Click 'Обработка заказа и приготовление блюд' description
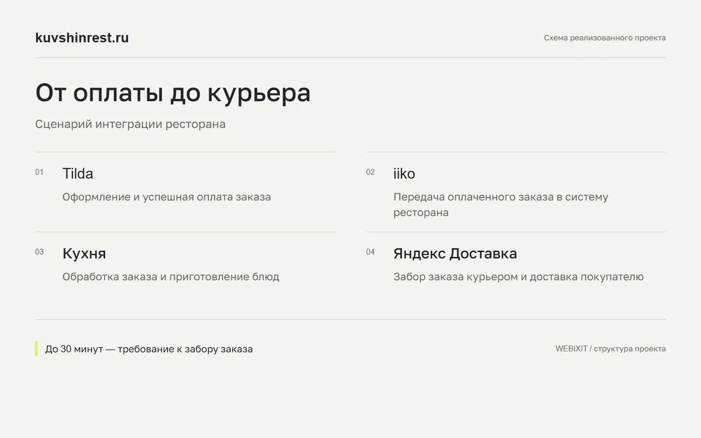This screenshot has height=438, width=701. pos(171,277)
